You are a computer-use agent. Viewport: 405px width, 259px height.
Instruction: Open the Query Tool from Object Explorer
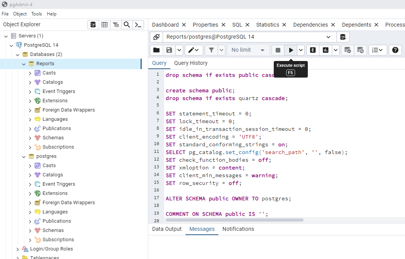pyautogui.click(x=93, y=25)
